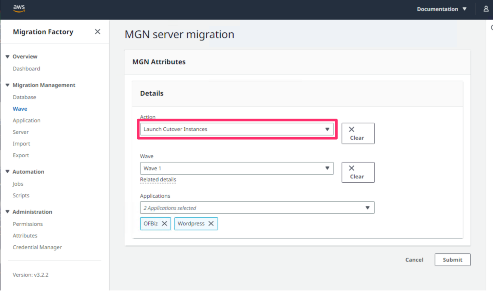
Task: Click the Clear icon beside the Wave dropdown
Action: (x=358, y=172)
